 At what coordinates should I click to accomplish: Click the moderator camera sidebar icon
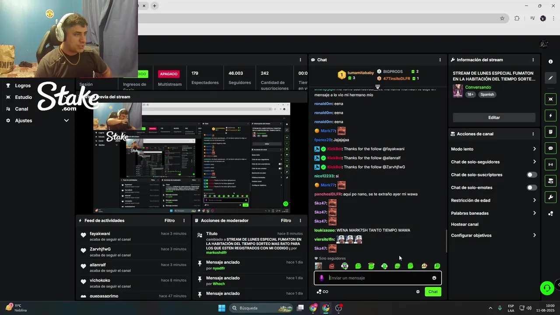coord(550,181)
